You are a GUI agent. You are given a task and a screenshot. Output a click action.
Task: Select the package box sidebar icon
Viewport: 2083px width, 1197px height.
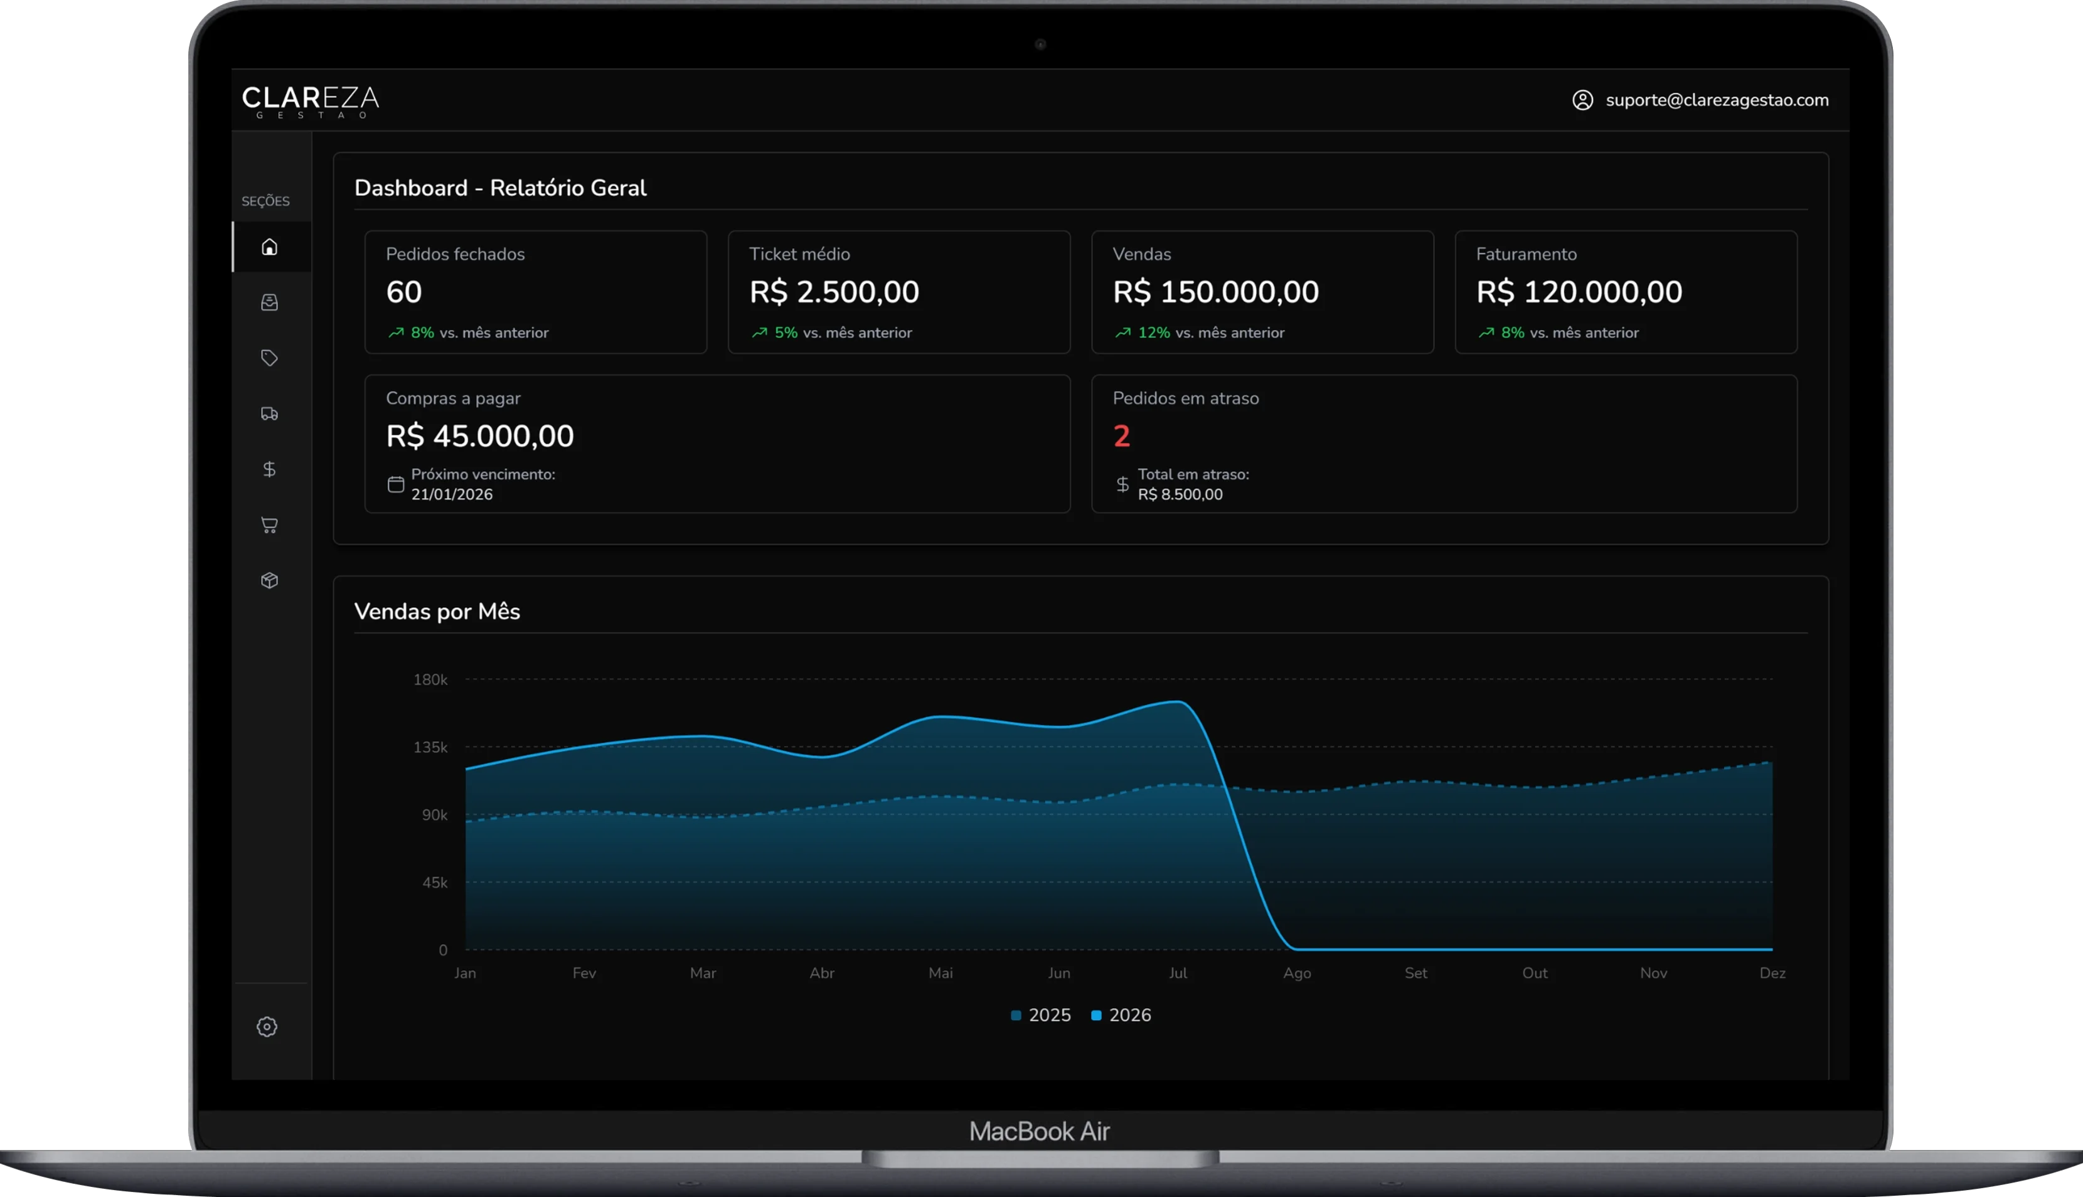point(269,580)
